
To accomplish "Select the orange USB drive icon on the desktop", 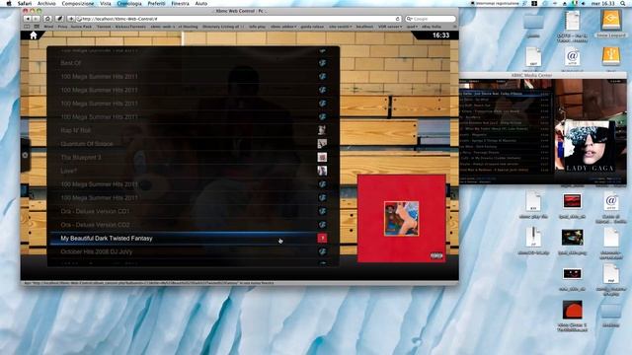I will click(611, 56).
